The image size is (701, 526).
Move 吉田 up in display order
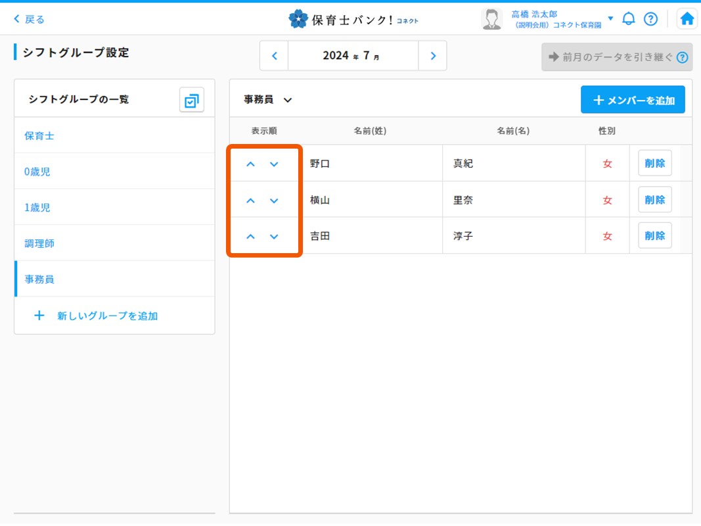pyautogui.click(x=250, y=237)
